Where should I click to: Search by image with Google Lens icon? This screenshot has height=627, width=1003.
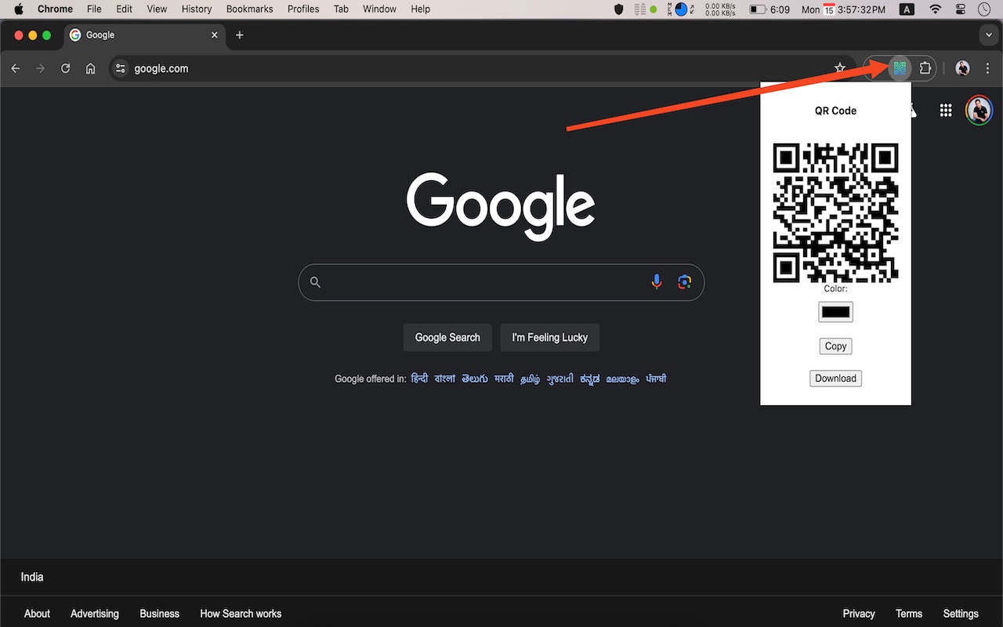(685, 282)
